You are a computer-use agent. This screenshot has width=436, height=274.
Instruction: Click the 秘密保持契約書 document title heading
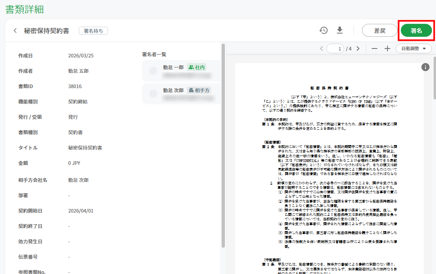coord(47,31)
